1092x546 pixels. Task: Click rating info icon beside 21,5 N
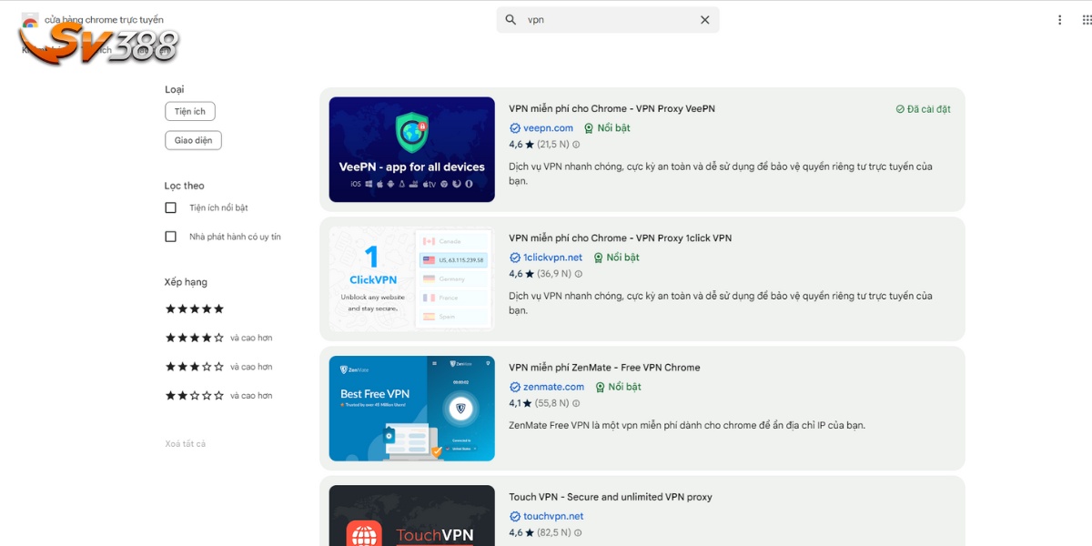tap(576, 145)
